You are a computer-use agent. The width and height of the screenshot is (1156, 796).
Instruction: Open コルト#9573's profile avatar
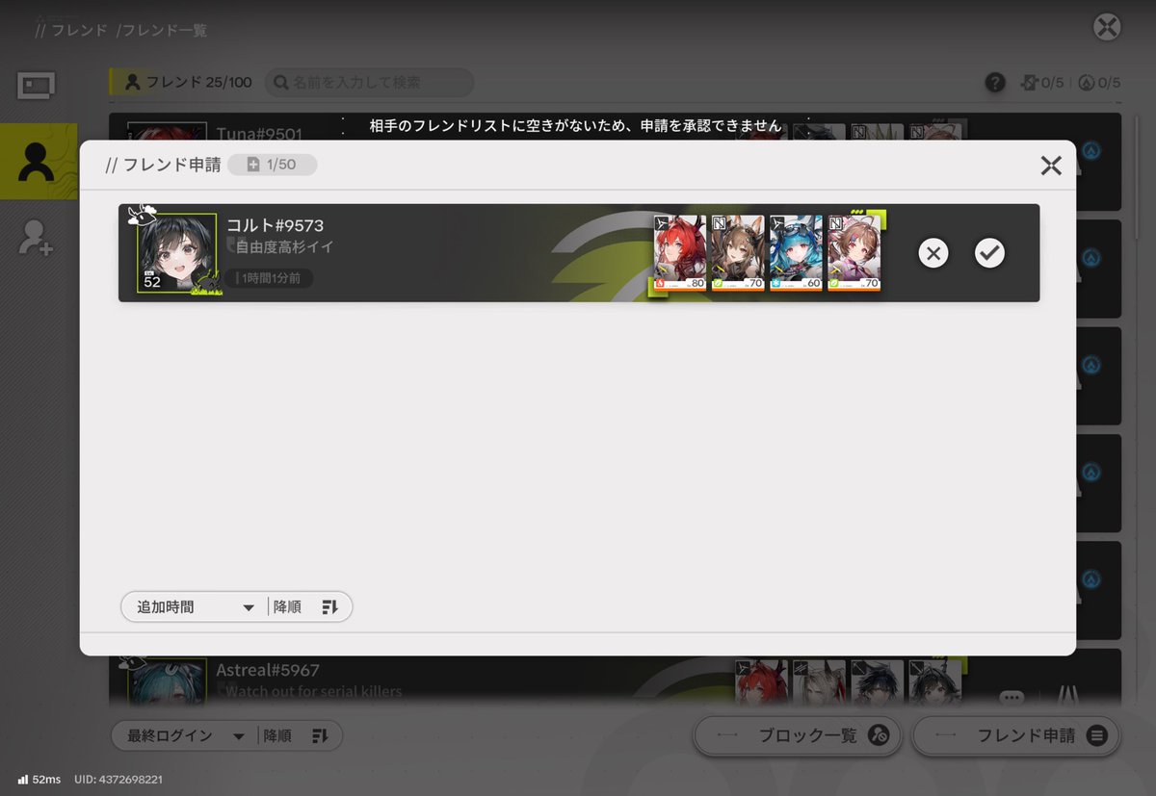click(176, 252)
